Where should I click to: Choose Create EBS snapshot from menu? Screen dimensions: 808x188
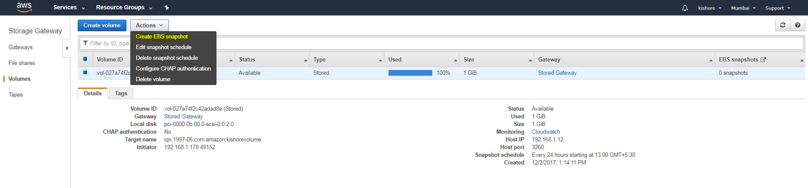point(162,37)
